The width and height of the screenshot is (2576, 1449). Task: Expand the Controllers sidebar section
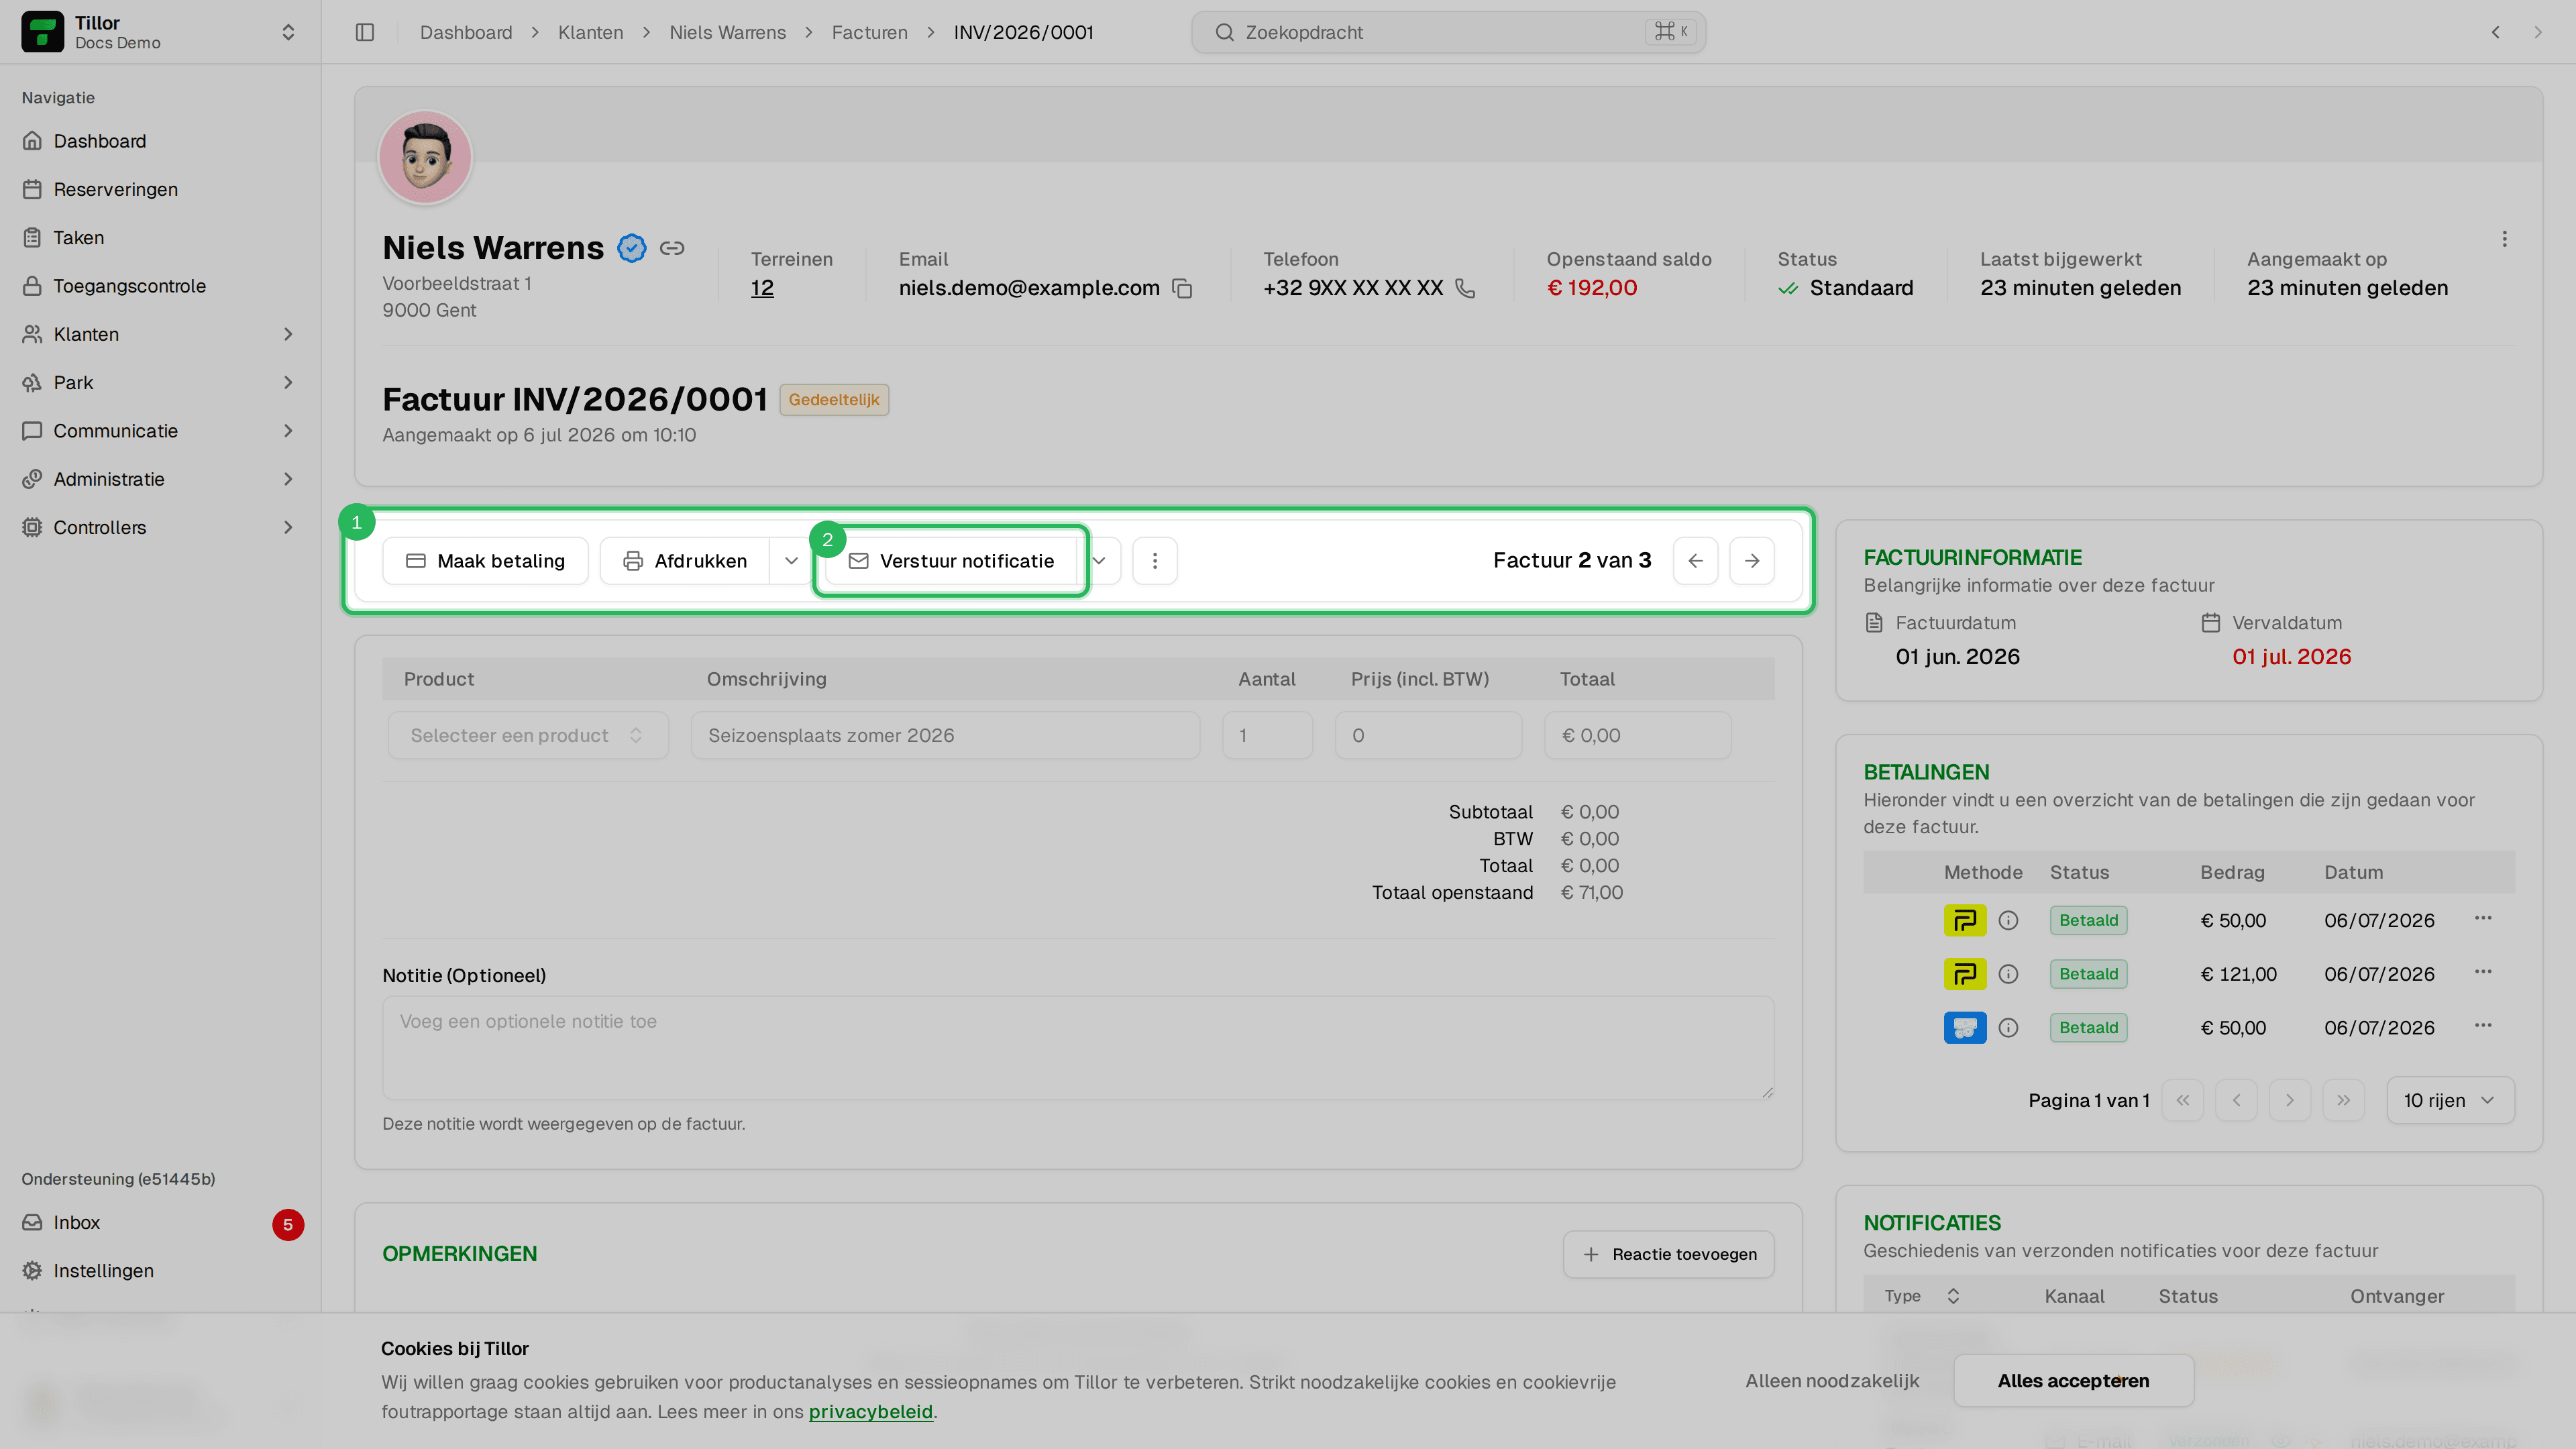pos(160,527)
